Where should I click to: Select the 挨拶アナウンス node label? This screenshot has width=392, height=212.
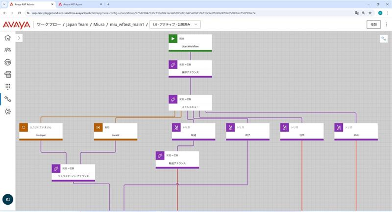tap(190, 72)
